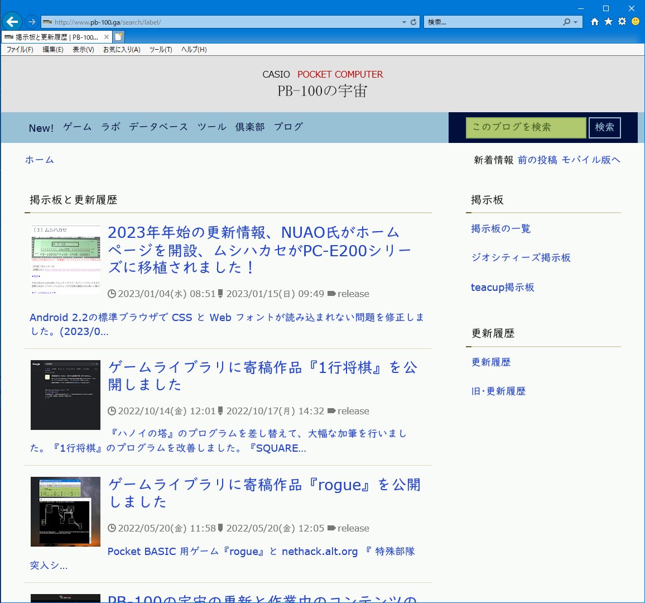Open the New! navigation link
Image resolution: width=645 pixels, height=603 pixels.
coord(41,128)
